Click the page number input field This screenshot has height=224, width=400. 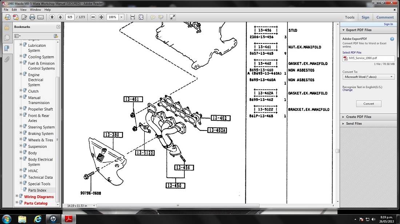70,17
